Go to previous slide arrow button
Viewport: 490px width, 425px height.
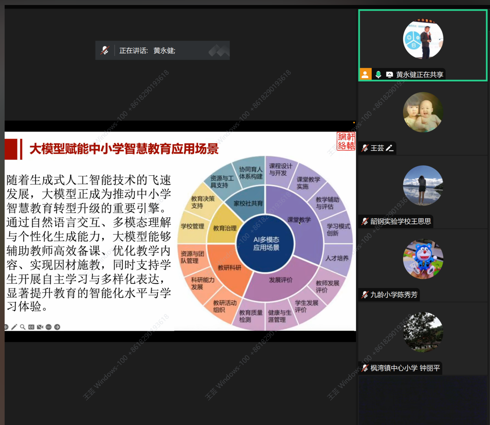6,327
